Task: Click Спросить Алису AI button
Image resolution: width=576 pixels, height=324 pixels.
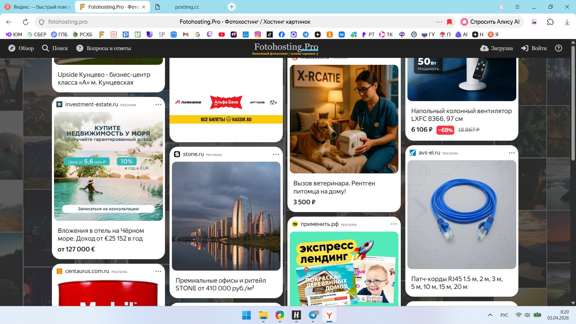Action: pyautogui.click(x=491, y=22)
